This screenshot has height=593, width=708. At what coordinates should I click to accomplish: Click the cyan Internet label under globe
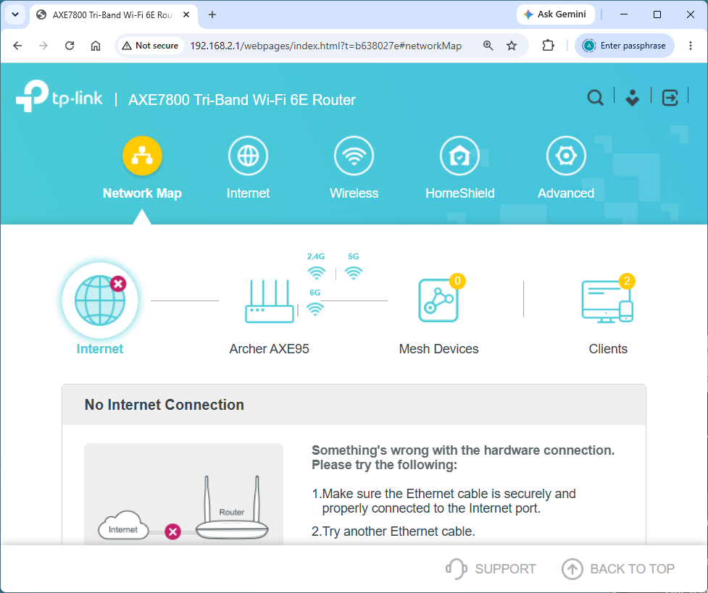[100, 349]
